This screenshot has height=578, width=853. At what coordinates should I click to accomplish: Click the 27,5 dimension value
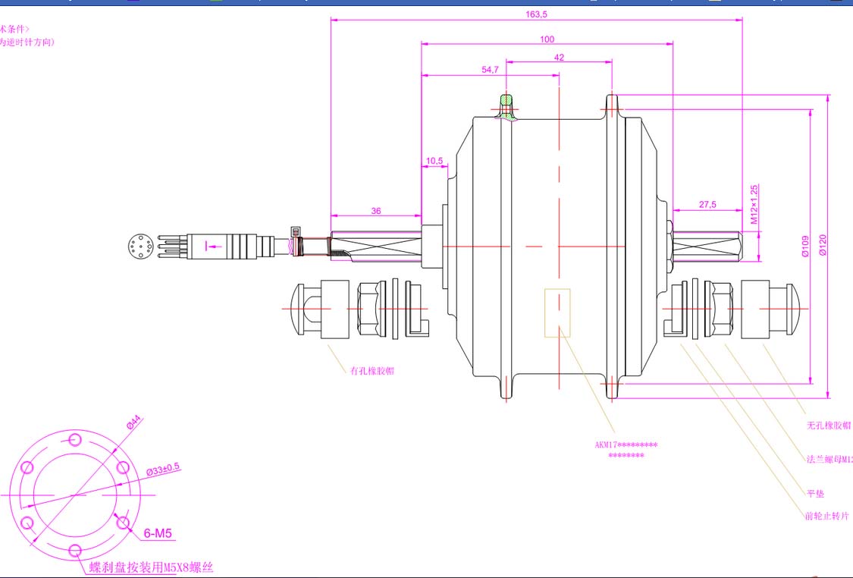[707, 205]
